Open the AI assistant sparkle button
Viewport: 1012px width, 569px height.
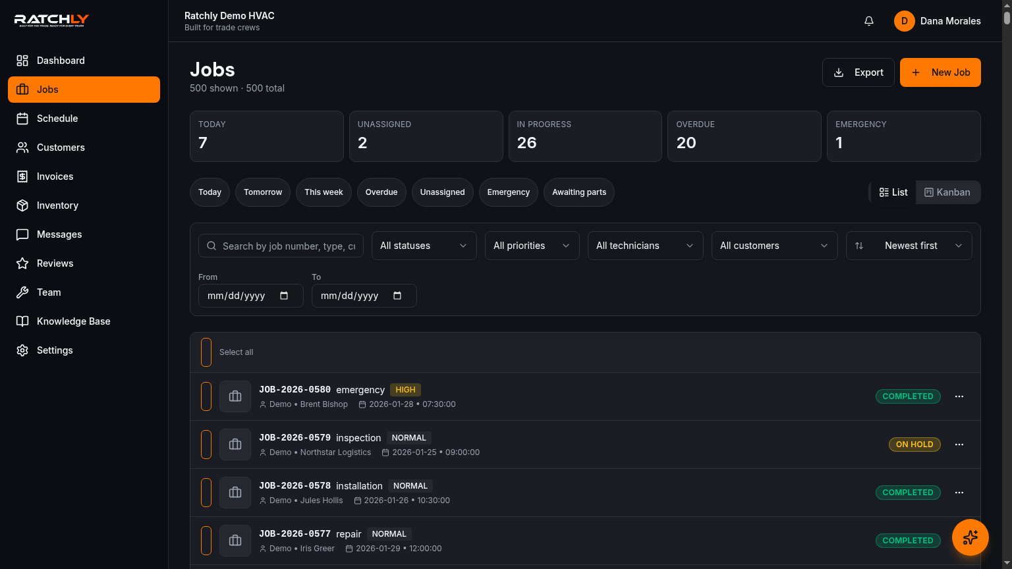pos(970,537)
